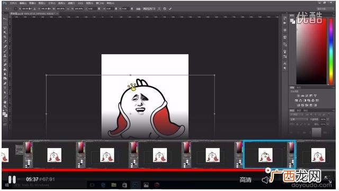Image resolution: width=339 pixels, height=191 pixels.
Task: Click toolbox foreground/background color squares
Action: click(5, 115)
